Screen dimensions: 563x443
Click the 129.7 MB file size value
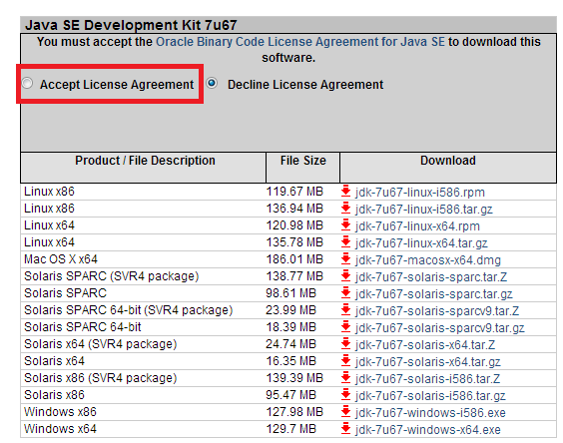click(290, 429)
